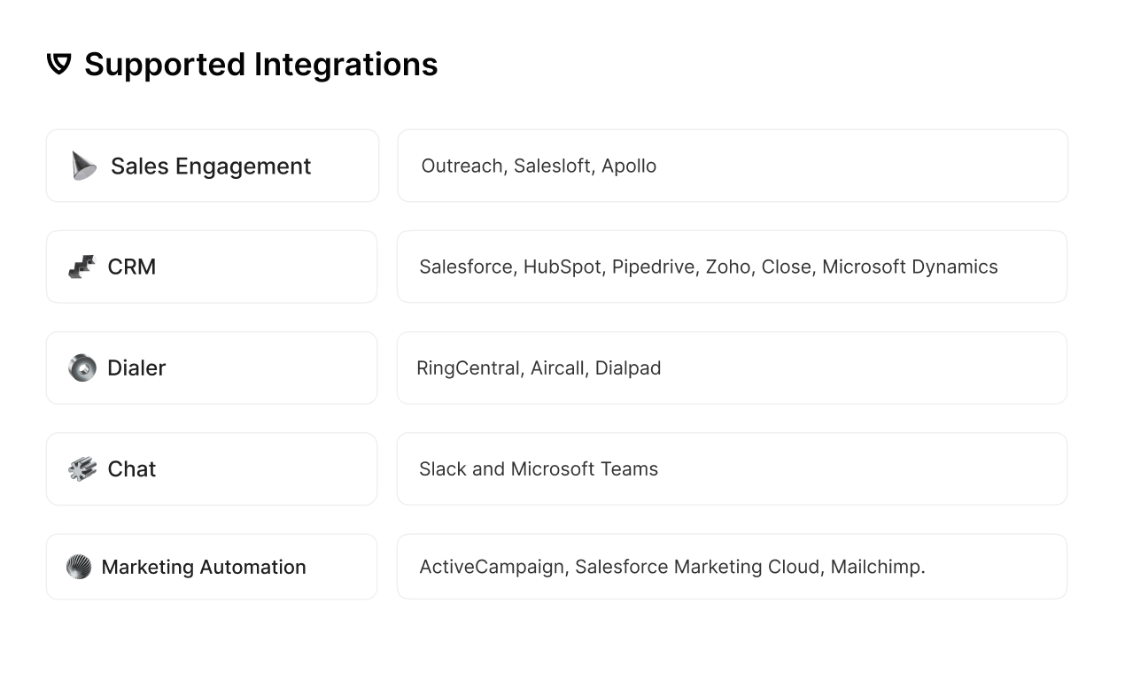
Task: Open the CRM category card
Action: [x=212, y=267]
